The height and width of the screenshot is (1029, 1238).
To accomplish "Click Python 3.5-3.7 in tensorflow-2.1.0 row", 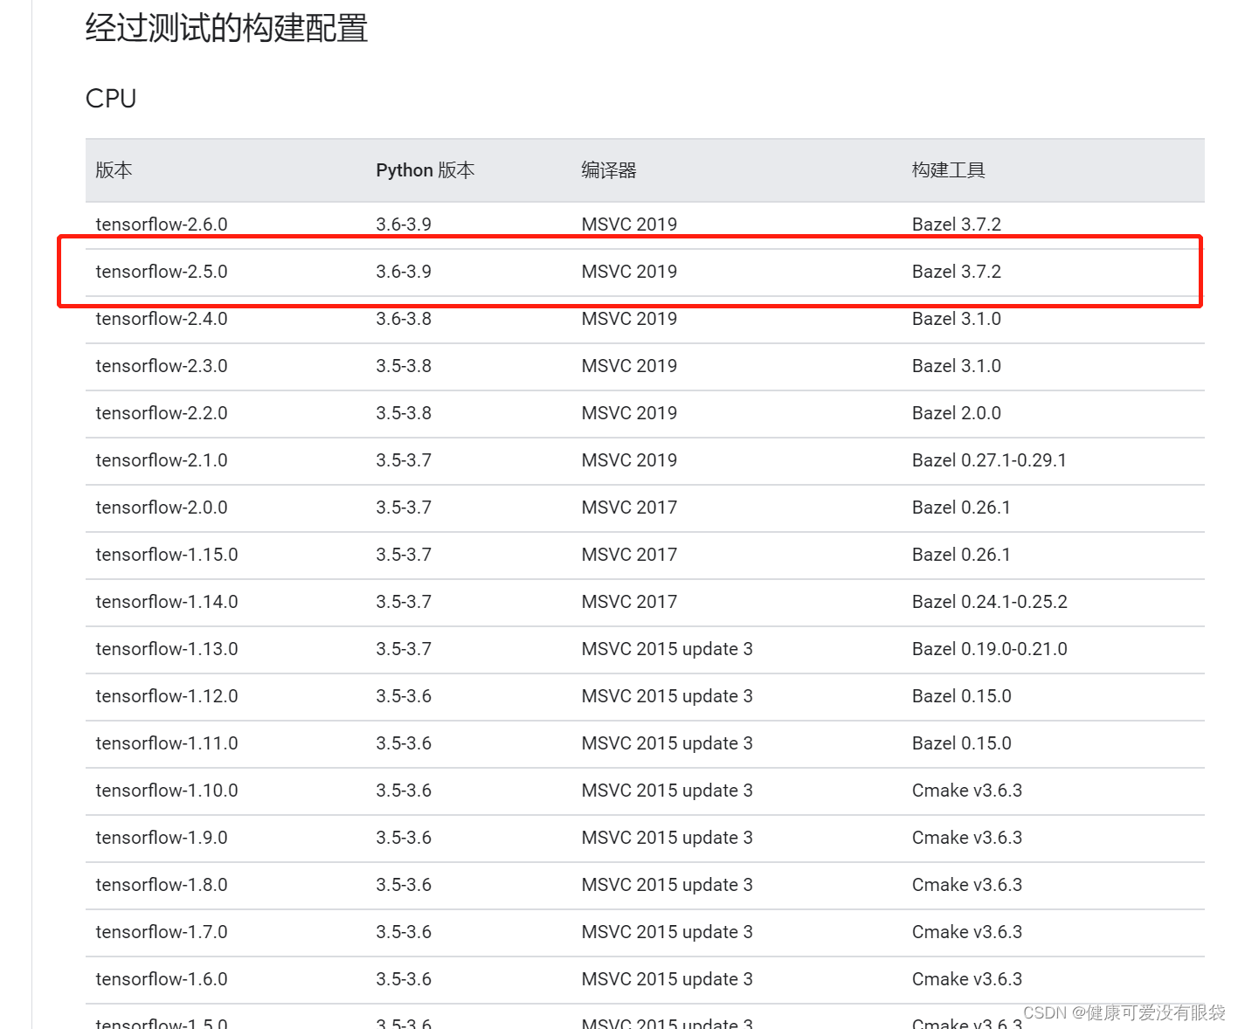I will click(x=404, y=460).
